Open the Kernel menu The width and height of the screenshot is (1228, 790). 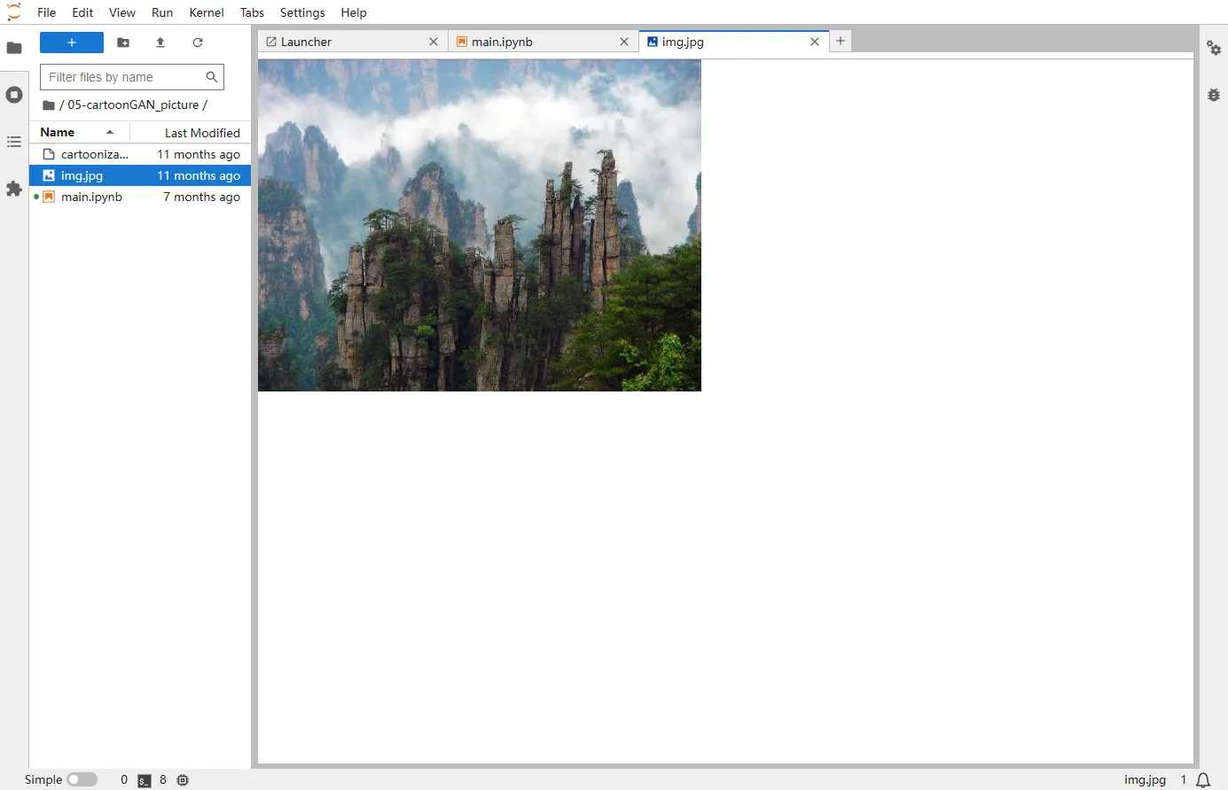pos(207,12)
